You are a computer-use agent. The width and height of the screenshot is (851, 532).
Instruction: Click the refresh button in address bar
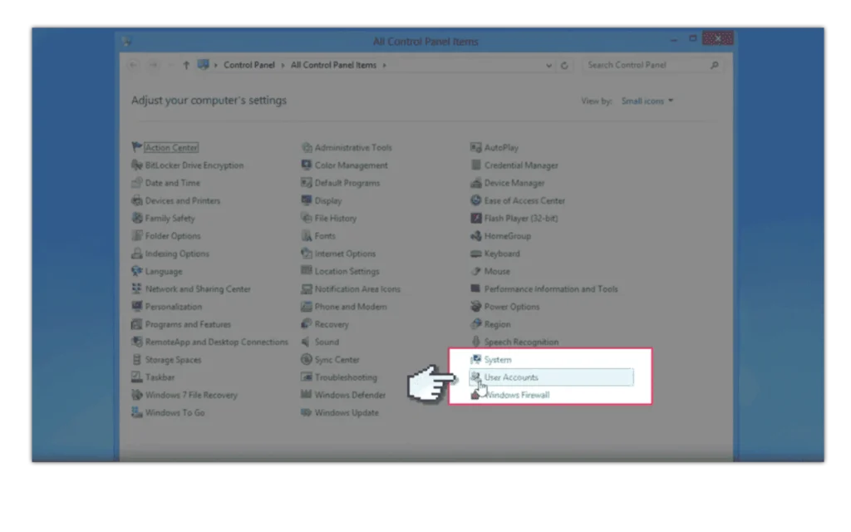click(x=564, y=65)
